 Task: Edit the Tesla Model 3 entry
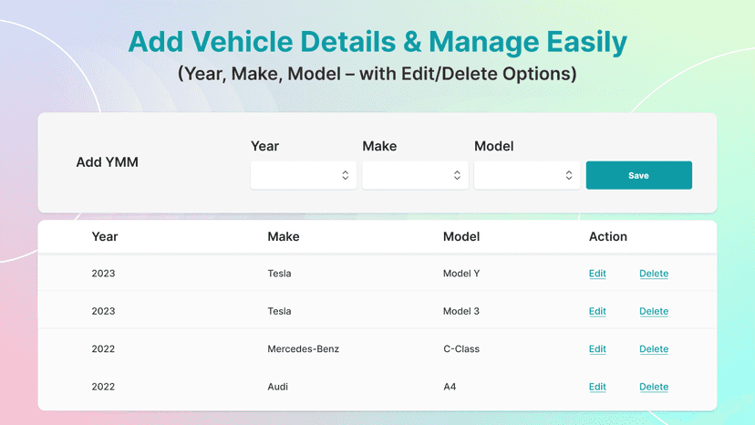(597, 311)
